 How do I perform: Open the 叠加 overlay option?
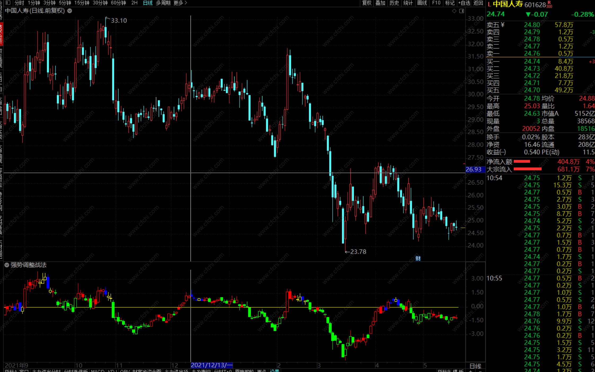[x=380, y=3]
